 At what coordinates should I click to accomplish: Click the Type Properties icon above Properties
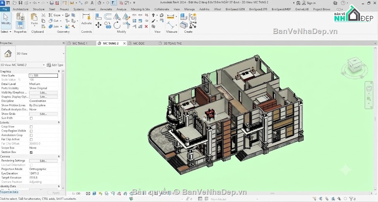[x=20, y=16]
